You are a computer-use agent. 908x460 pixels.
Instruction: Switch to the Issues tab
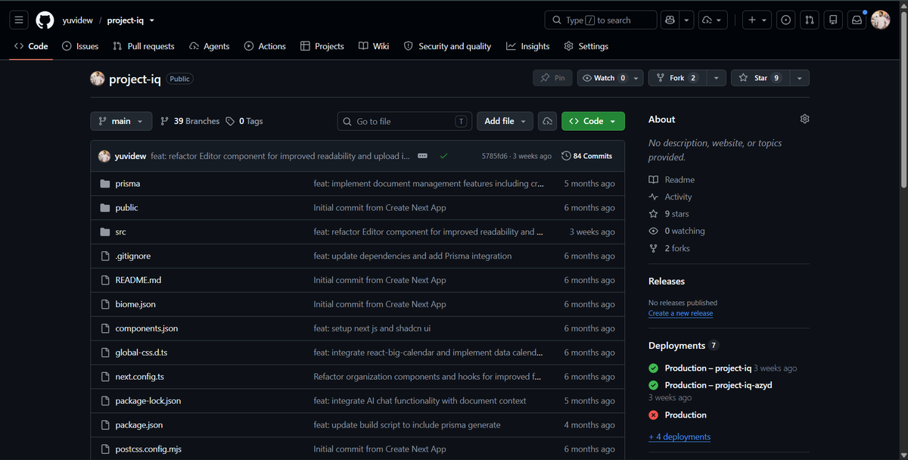pos(80,46)
